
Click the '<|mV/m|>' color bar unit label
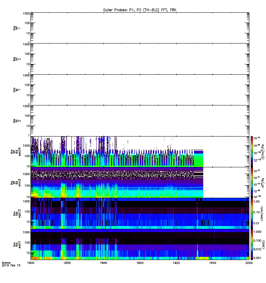click(x=262, y=214)
